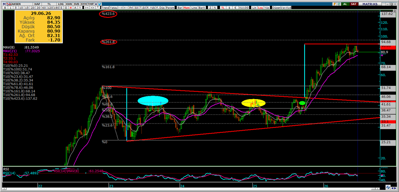Select the G daily period button
Viewport: 399px width, 192px height.
tap(66, 8)
